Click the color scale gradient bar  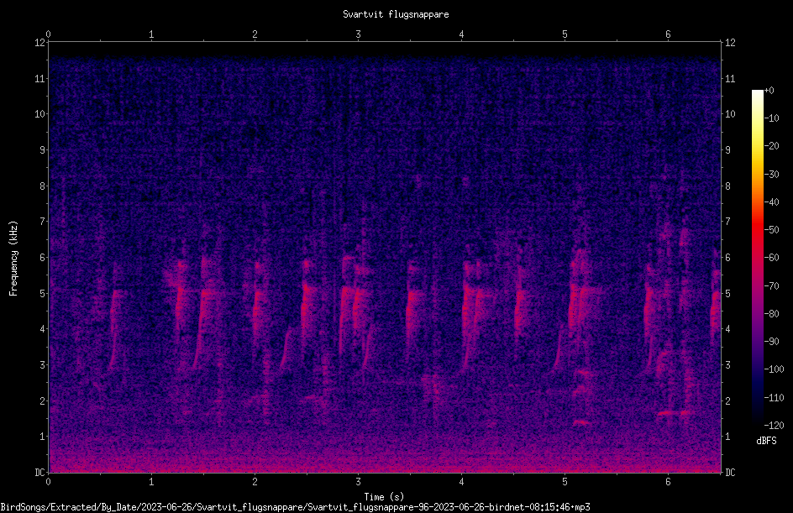coord(757,257)
